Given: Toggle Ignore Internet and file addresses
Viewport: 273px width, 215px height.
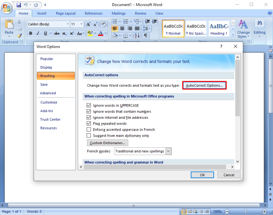Looking at the screenshot, I should [x=89, y=118].
